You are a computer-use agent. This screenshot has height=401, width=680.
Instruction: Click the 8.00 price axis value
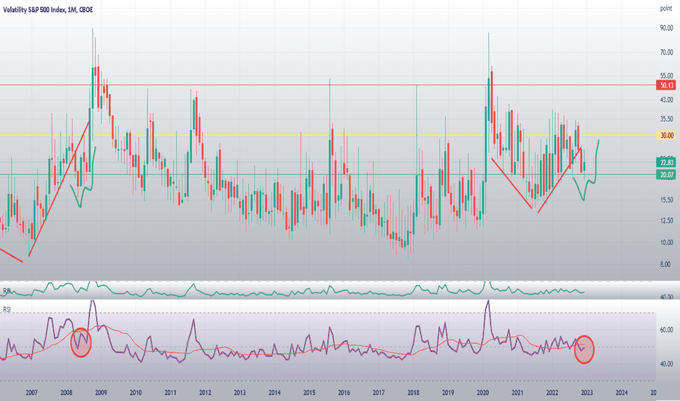[x=665, y=264]
